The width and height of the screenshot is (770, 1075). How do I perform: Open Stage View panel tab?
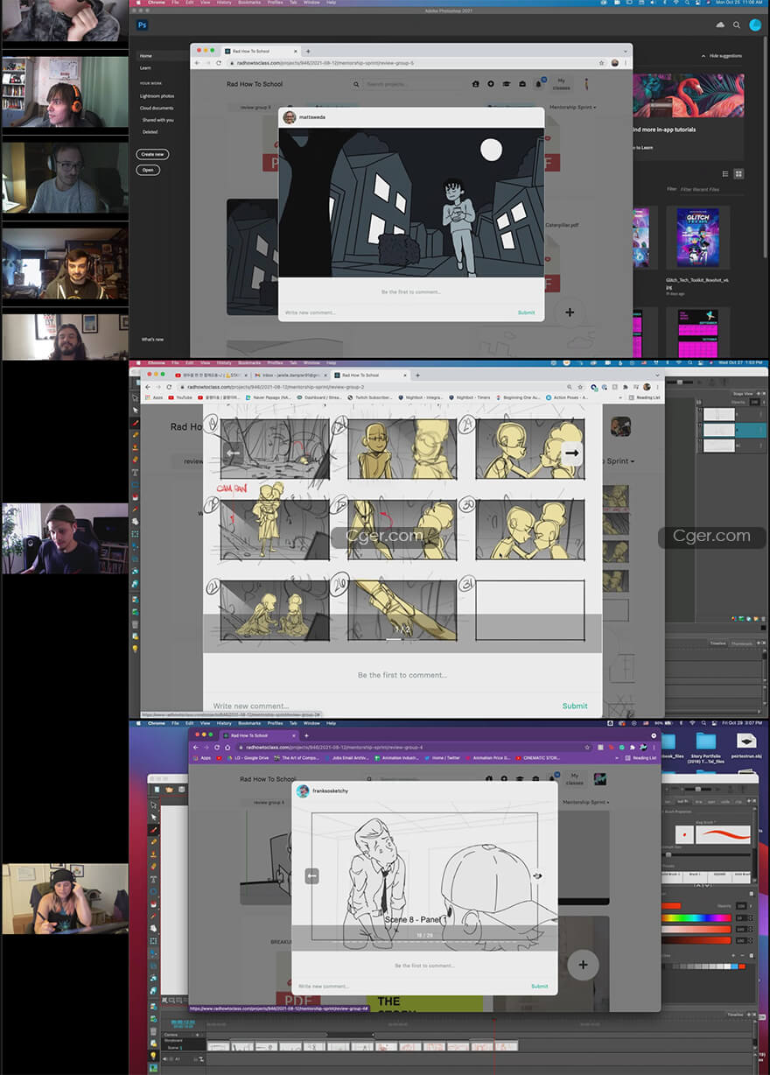coord(743,394)
